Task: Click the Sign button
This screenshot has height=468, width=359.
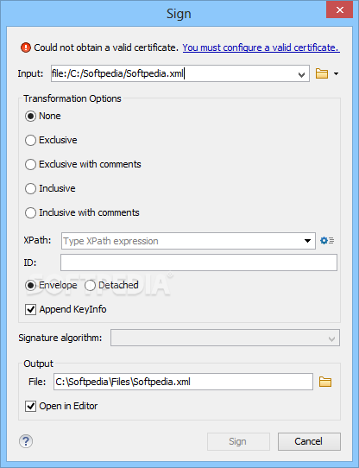Action: [x=238, y=441]
